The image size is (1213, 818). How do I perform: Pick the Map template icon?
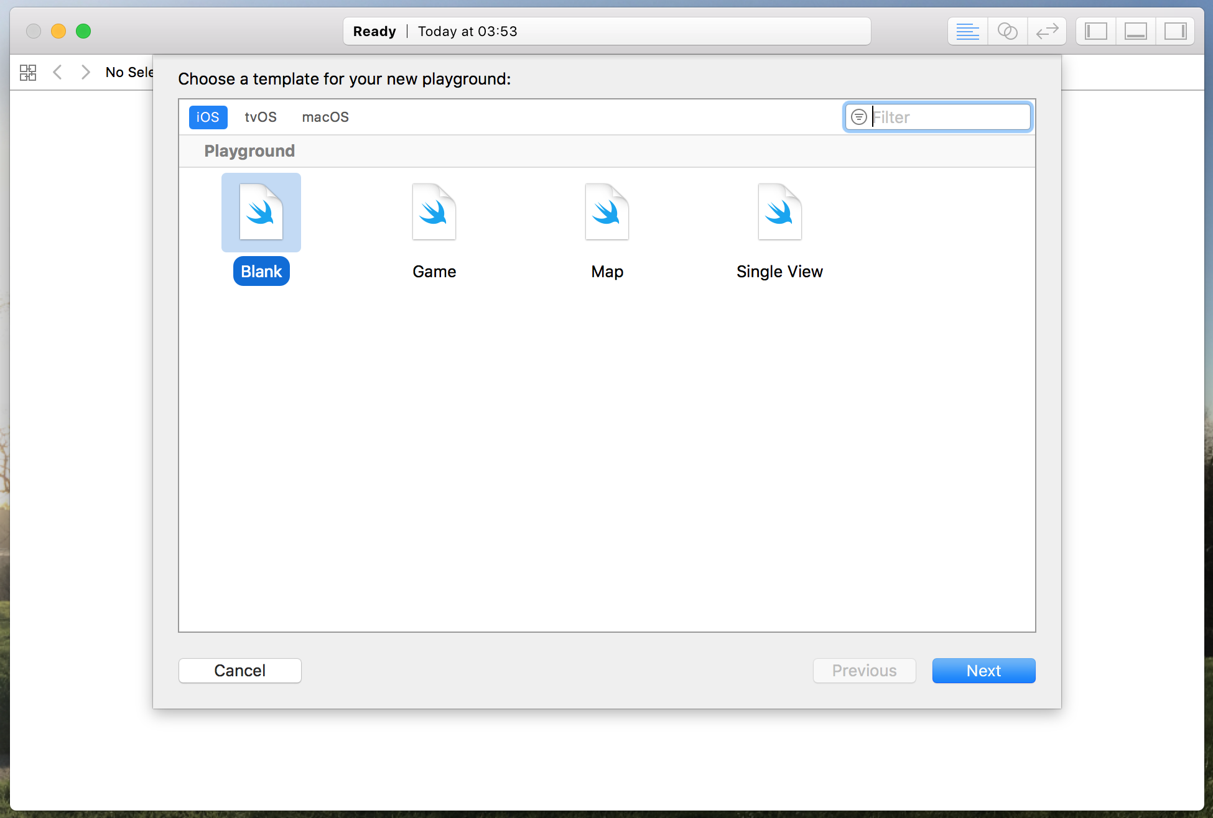point(607,213)
